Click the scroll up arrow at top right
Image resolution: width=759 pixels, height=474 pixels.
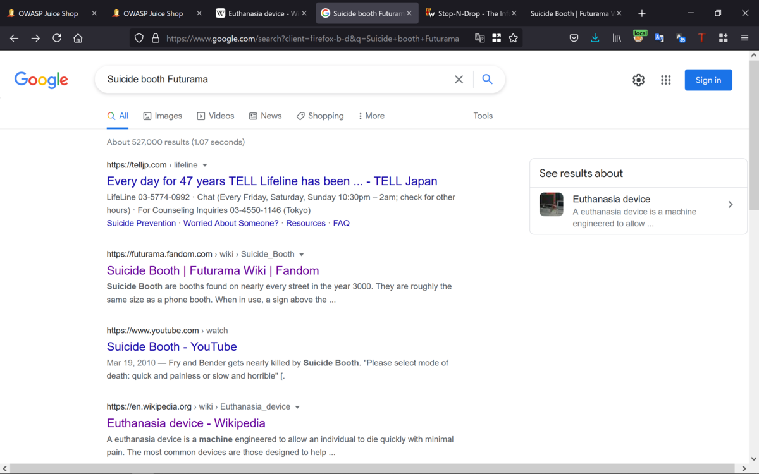[x=753, y=56]
